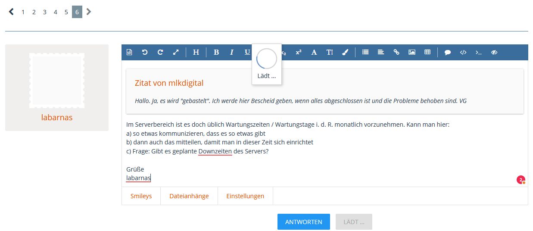
Task: Open the heading format dropdown
Action: coord(196,52)
